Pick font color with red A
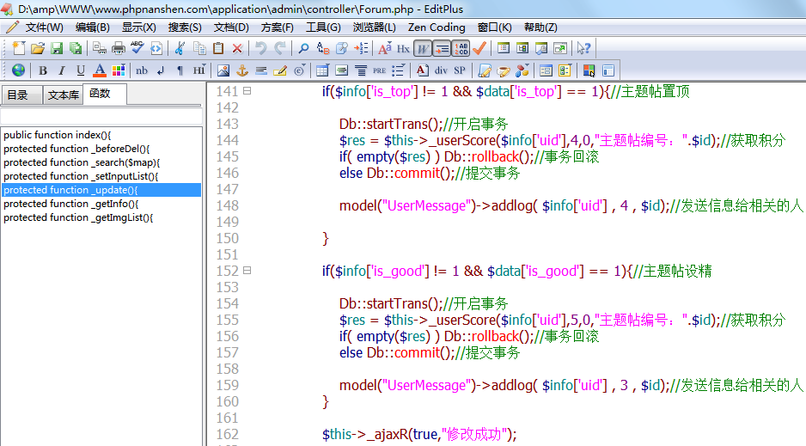Viewport: 806px width, 446px height. click(x=100, y=70)
